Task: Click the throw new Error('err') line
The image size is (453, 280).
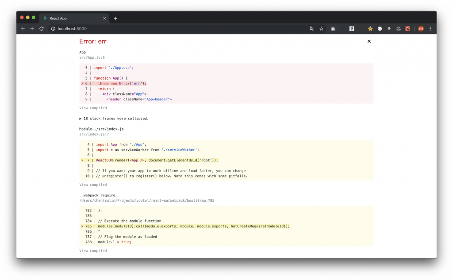Action: point(122,84)
